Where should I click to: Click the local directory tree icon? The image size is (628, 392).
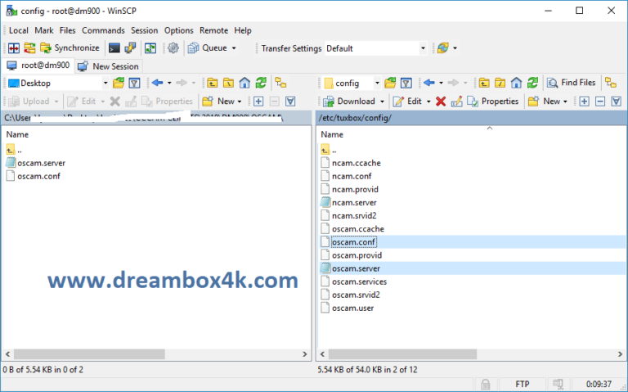click(280, 83)
